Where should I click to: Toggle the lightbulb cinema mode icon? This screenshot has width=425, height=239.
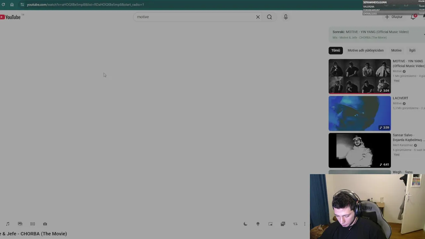coord(258,224)
